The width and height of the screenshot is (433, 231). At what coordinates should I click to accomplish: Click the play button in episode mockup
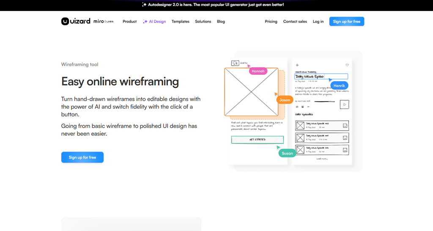(344, 104)
